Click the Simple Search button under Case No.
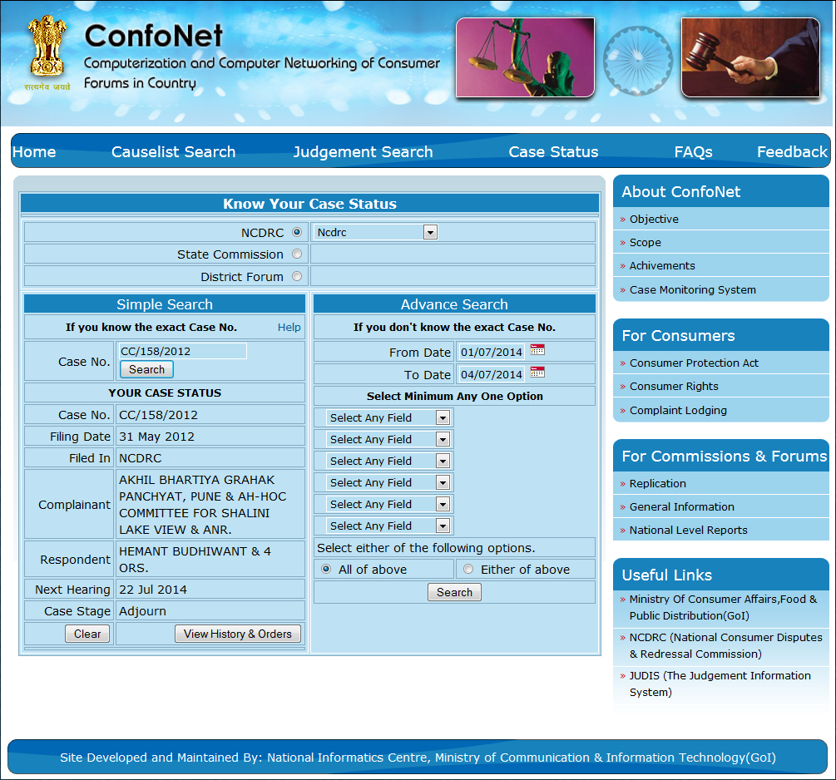The image size is (836, 780). 146,369
